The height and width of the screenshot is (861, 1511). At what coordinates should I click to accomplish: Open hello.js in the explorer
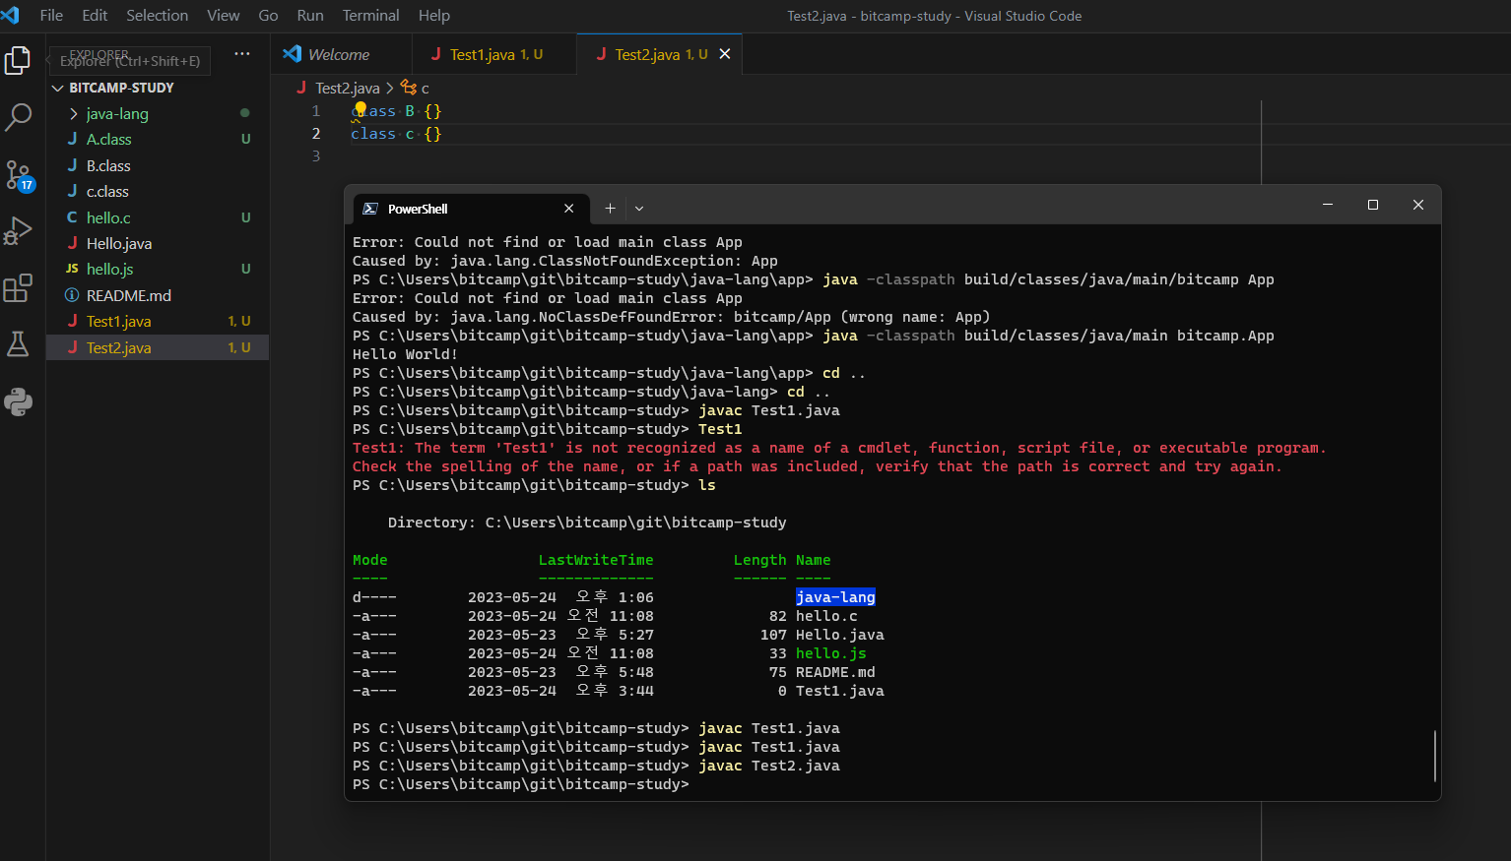pos(158,269)
